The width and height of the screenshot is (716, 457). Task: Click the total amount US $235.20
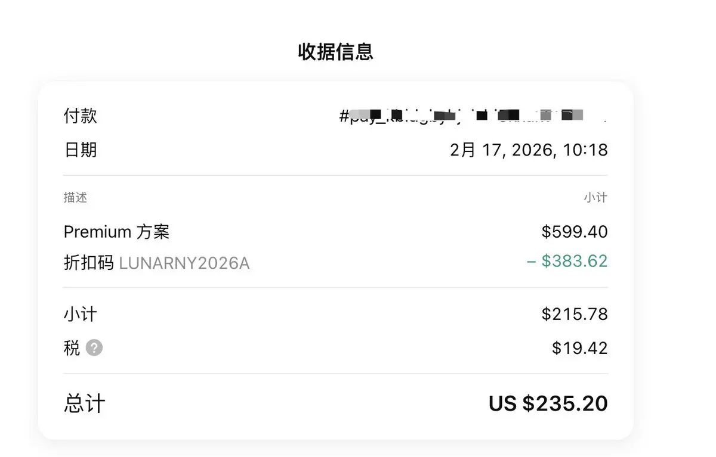548,404
